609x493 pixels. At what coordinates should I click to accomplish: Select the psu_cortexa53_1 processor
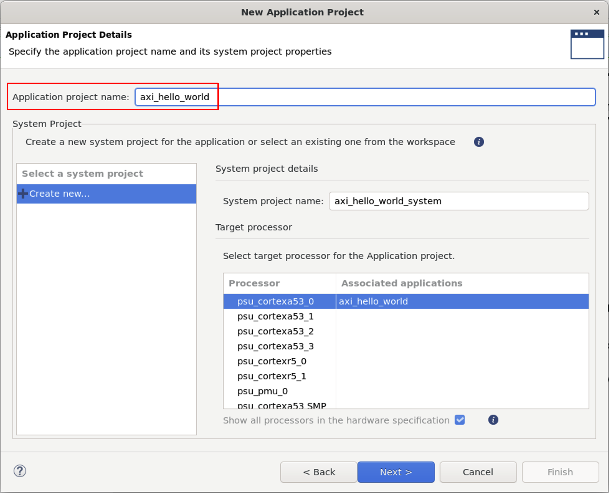[x=275, y=316]
